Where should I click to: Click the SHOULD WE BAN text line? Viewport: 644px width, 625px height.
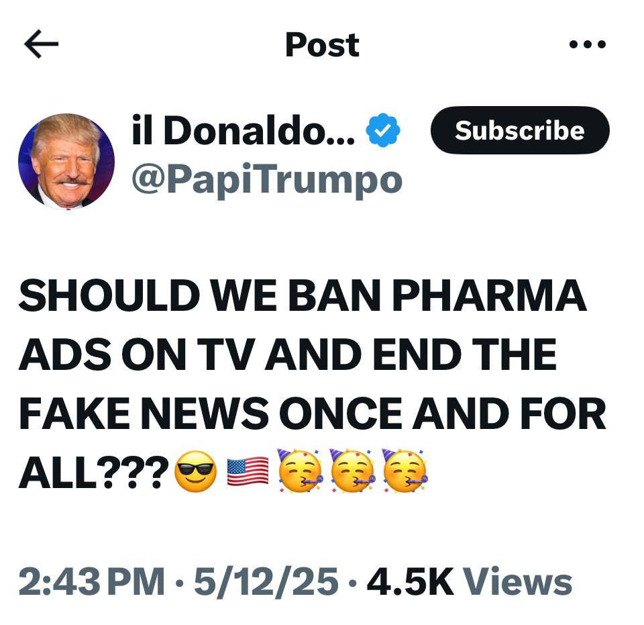(200, 295)
